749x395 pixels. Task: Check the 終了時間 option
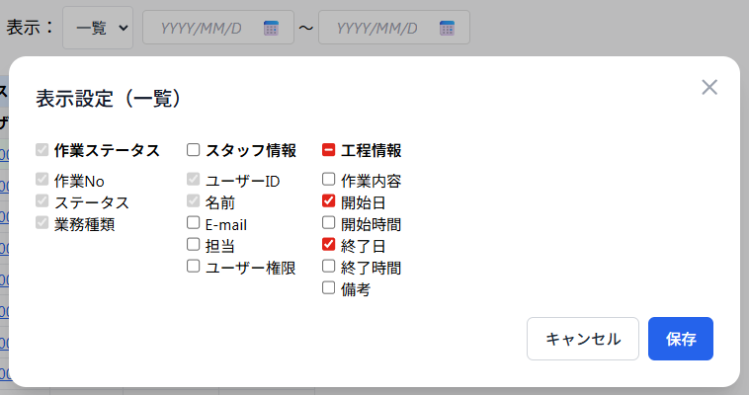(329, 267)
